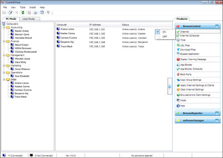Click the Internet green checkmark icon
The width and height of the screenshot is (223, 158).
tap(178, 32)
